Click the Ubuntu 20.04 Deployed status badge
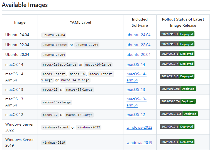This screenshot has height=152, width=212. click(x=177, y=54)
